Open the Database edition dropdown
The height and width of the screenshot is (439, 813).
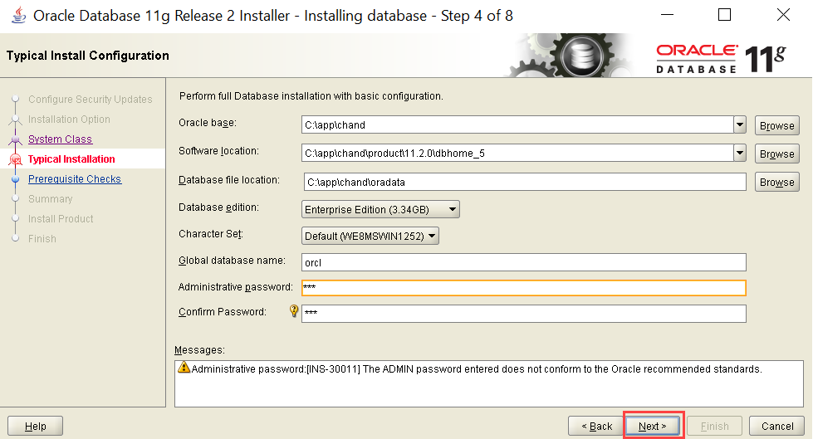click(380, 209)
